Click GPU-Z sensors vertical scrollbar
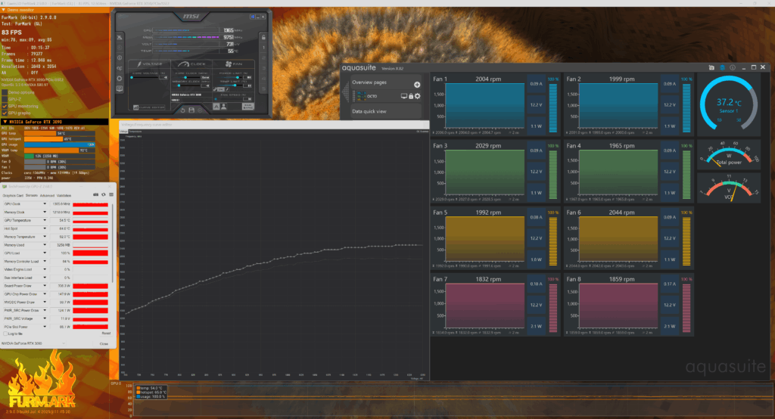Image resolution: width=775 pixels, height=419 pixels. click(x=113, y=243)
